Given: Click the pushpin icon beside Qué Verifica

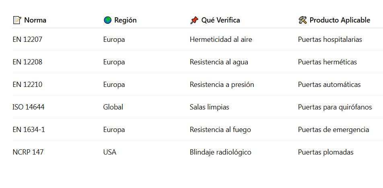Looking at the screenshot, I should click(x=194, y=20).
